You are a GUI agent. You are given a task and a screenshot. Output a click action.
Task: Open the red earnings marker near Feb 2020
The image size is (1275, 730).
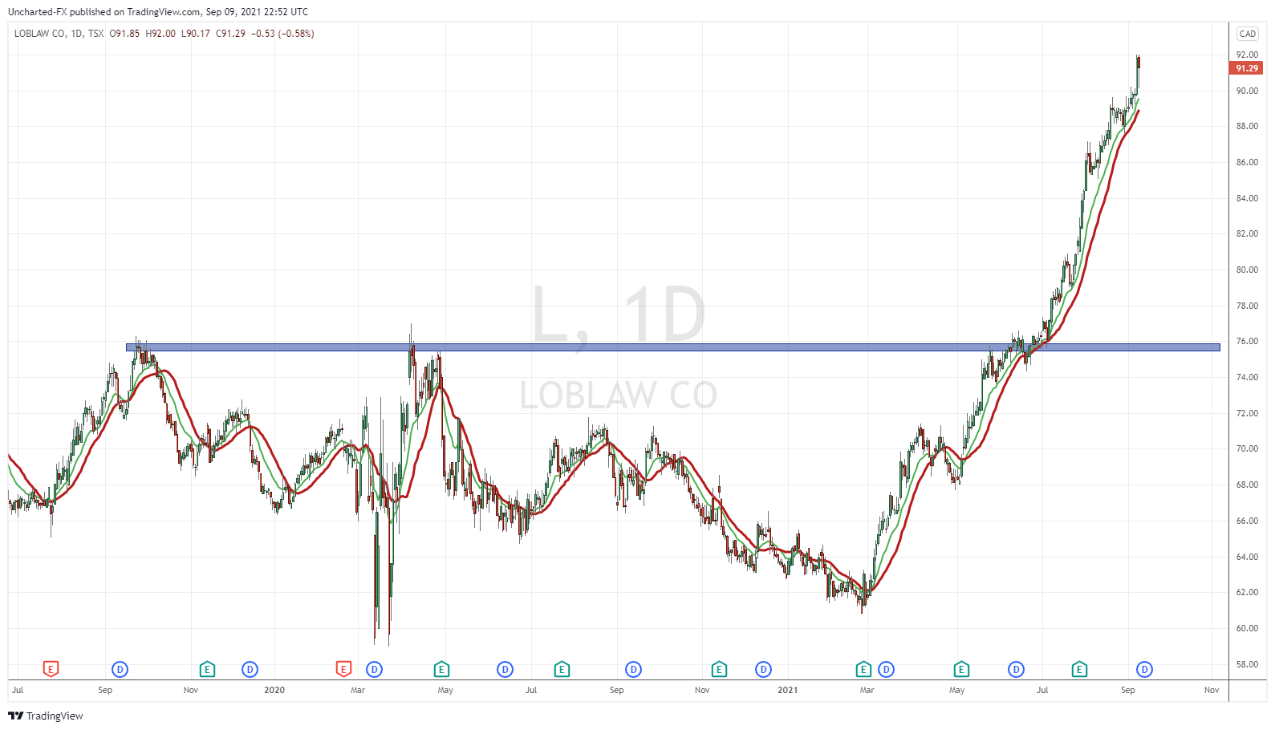click(x=343, y=668)
